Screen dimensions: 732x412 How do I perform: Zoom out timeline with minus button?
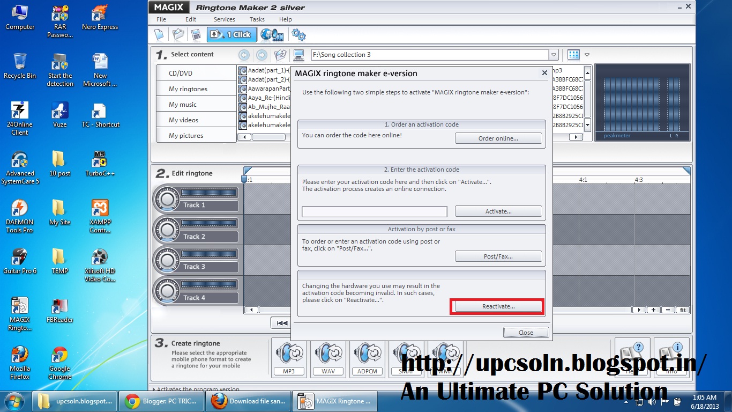point(668,310)
